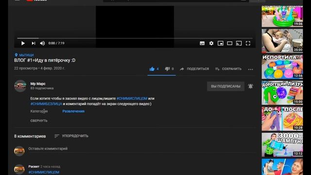Open УПОРЯДОЧИТЬ comment sort menu
Image resolution: width=311 pixels, height=175 pixels.
pyautogui.click(x=71, y=136)
